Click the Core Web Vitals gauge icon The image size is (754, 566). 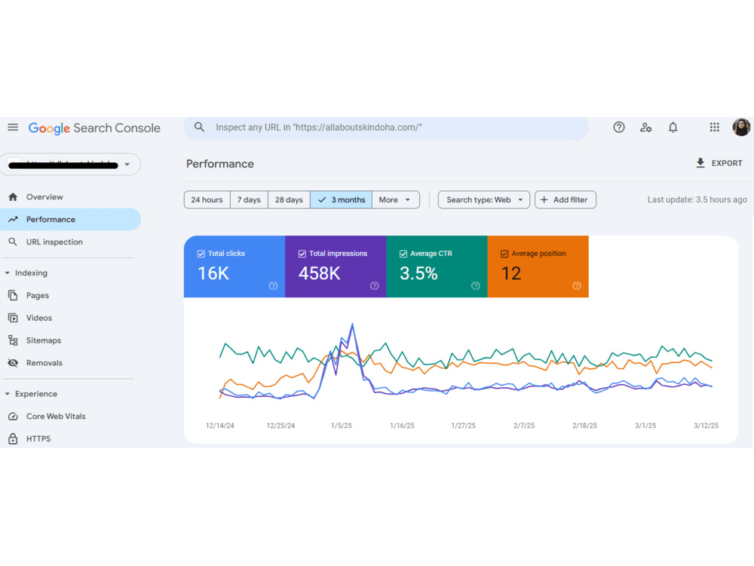(x=13, y=417)
